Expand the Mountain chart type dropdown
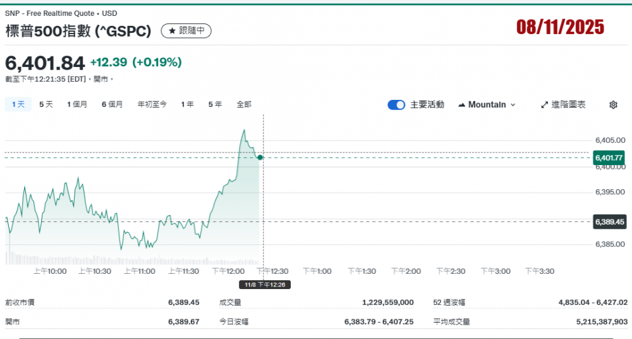632x339 pixels. point(487,105)
